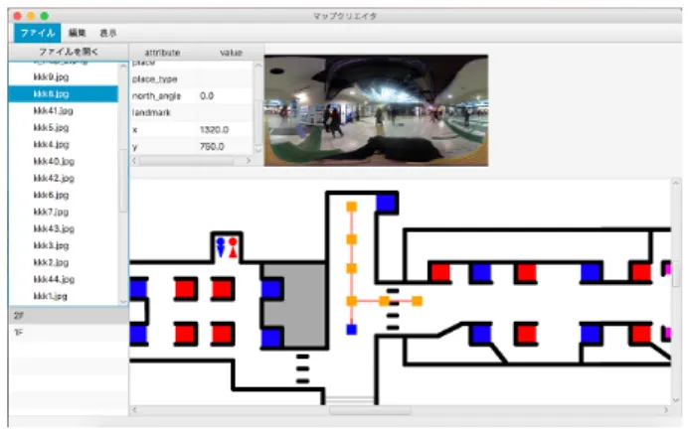Select the small blue node ending the route
The width and height of the screenshot is (688, 436).
pyautogui.click(x=352, y=330)
